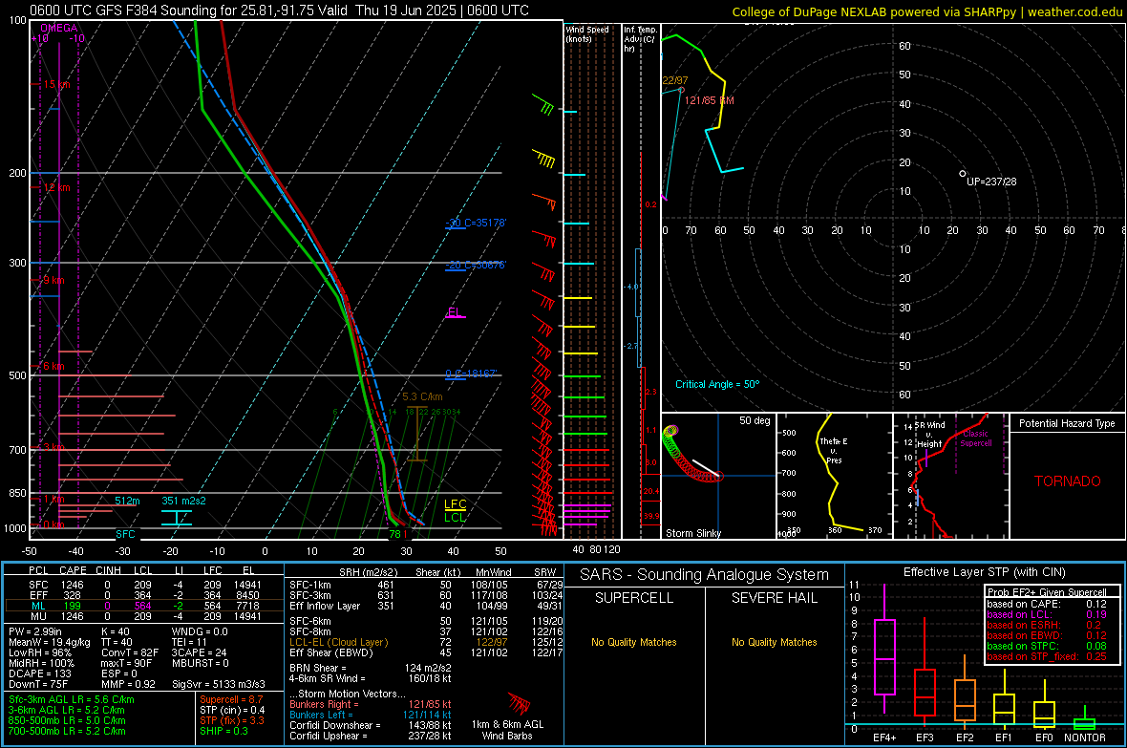The width and height of the screenshot is (1127, 748).
Task: Click the SARS - Sounding Analogue System title
Action: click(x=705, y=575)
